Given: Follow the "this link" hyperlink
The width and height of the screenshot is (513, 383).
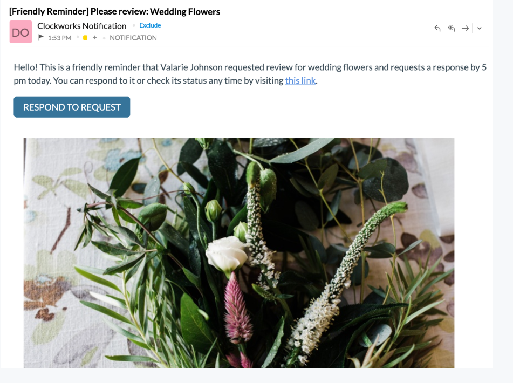Looking at the screenshot, I should coord(300,80).
